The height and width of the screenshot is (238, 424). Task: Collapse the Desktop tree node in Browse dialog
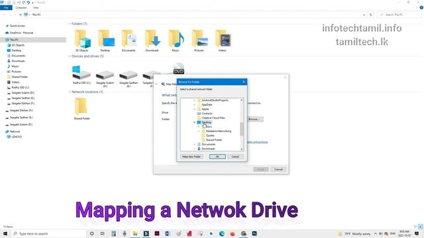tap(194, 122)
